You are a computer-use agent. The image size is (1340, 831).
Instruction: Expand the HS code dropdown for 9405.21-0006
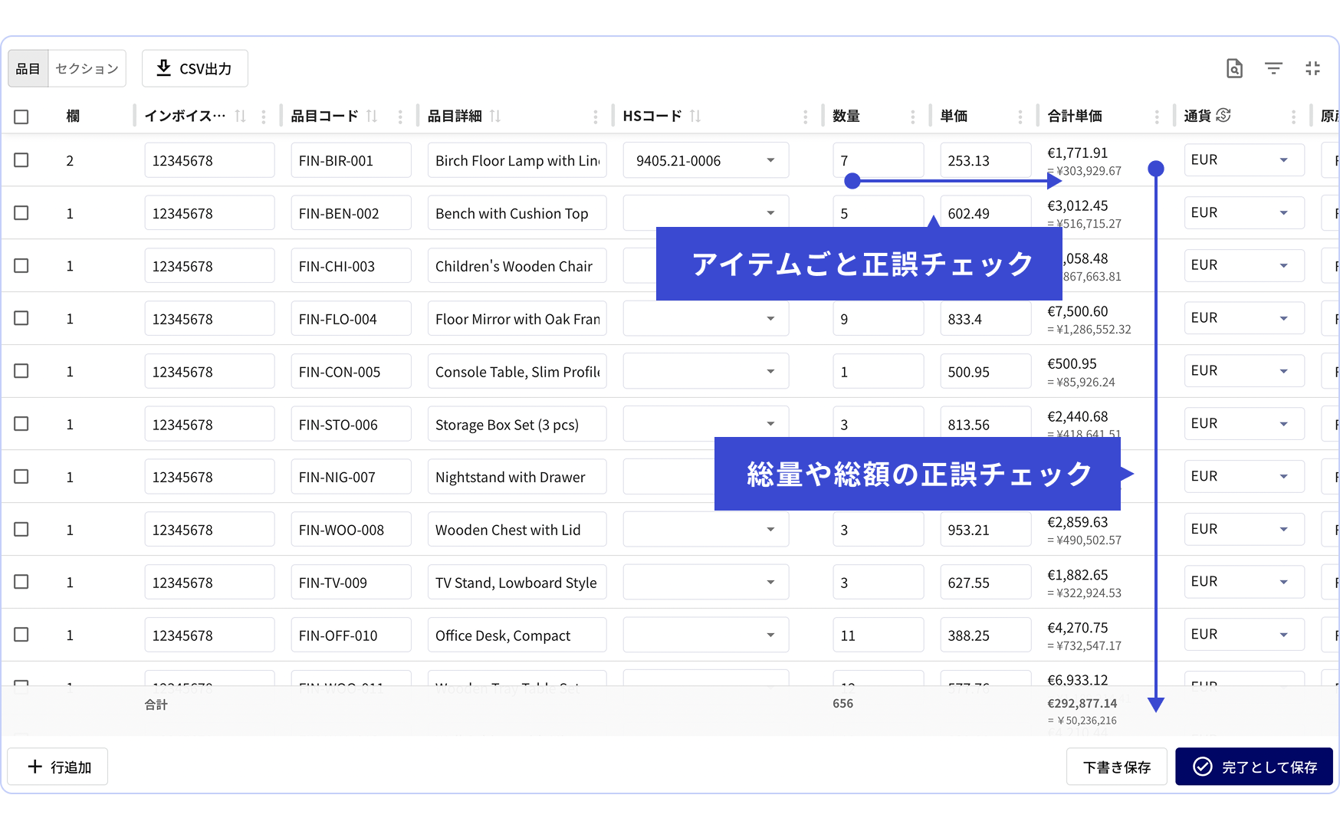click(x=770, y=160)
